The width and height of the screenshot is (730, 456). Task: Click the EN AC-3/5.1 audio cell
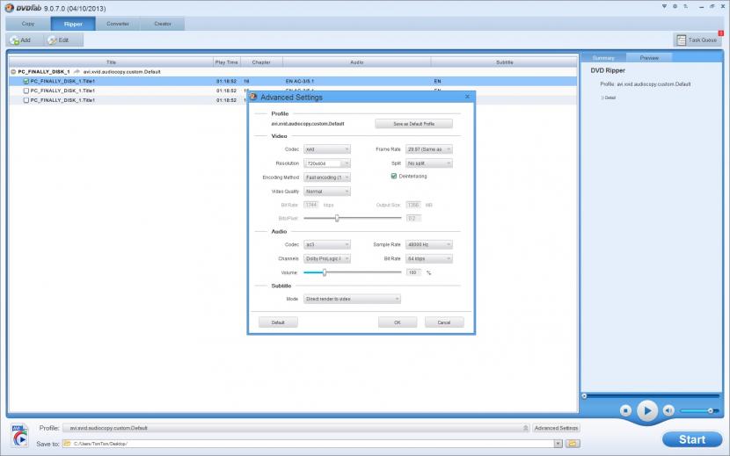(300, 82)
